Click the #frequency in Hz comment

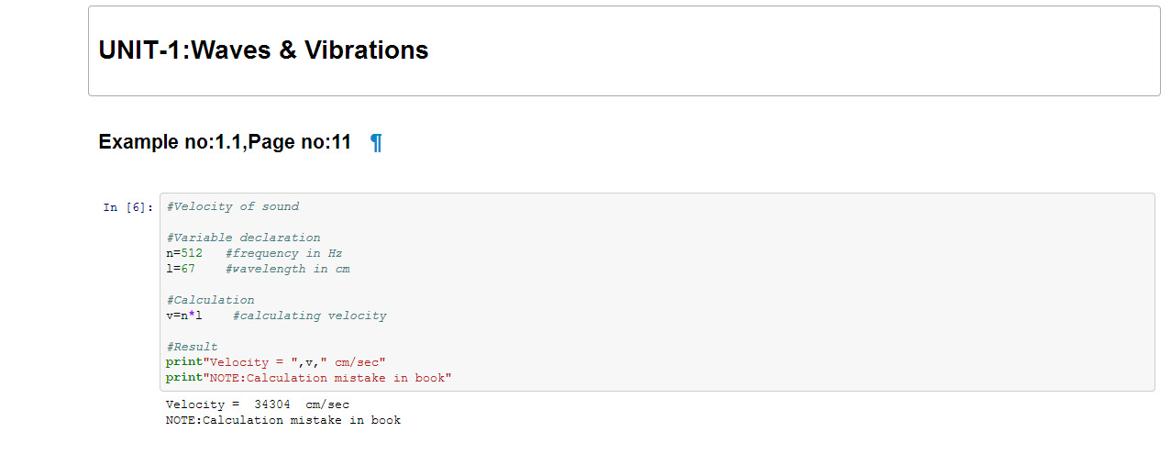(x=283, y=253)
